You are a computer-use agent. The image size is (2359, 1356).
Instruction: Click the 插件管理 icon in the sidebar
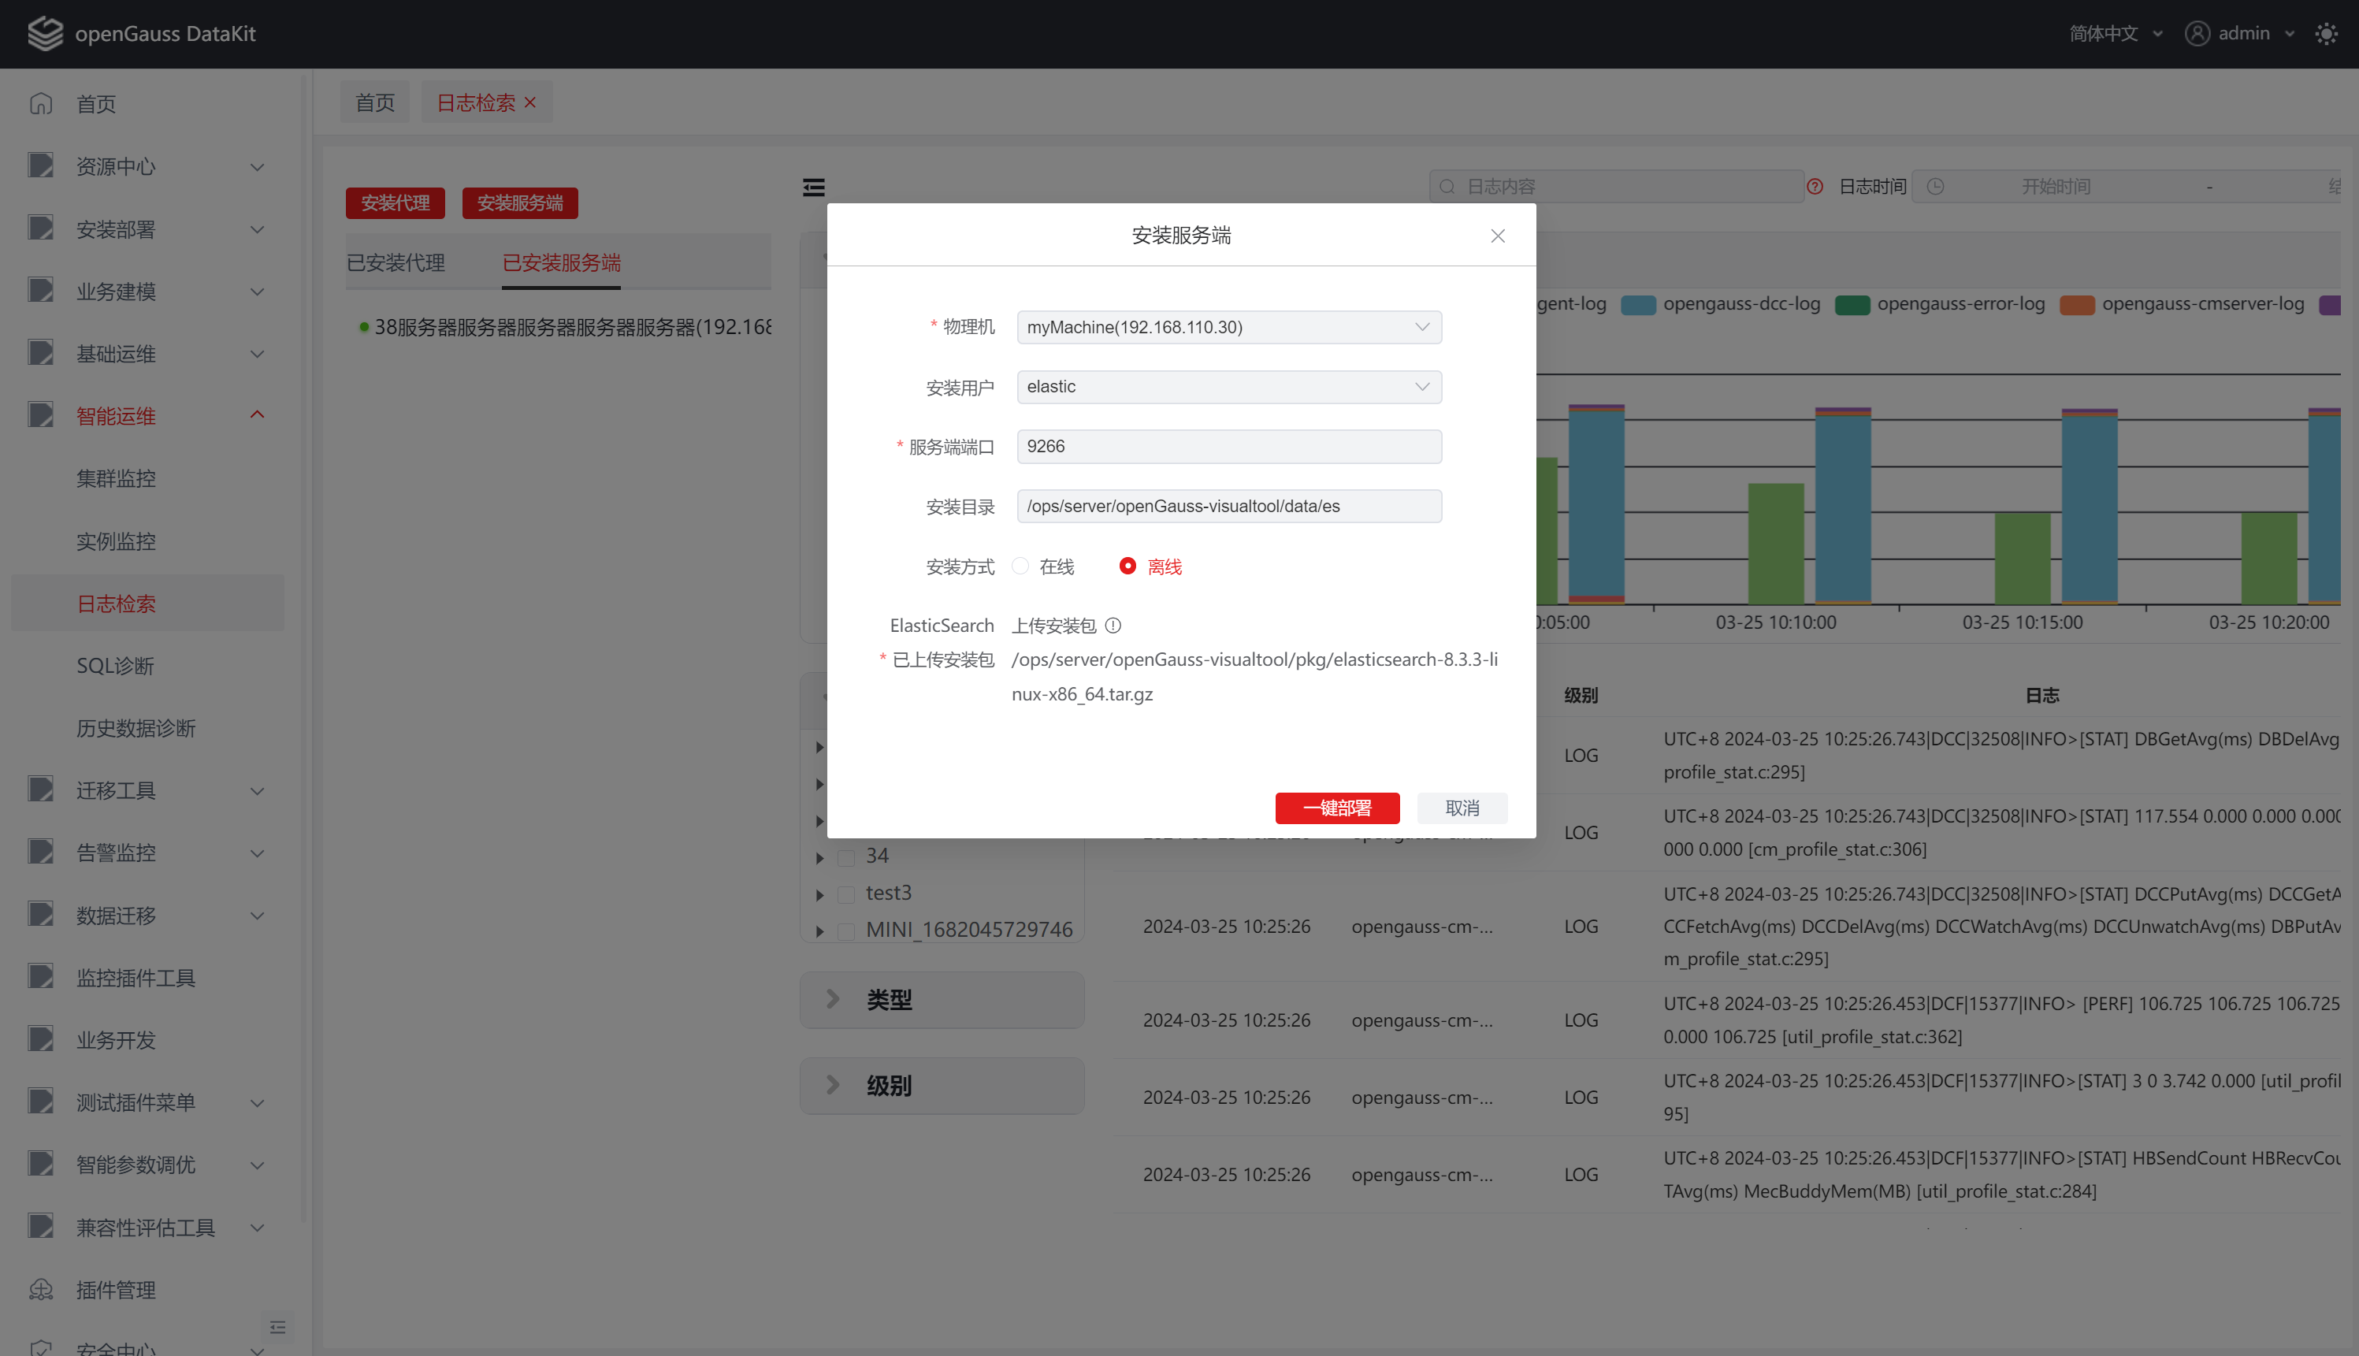click(x=41, y=1289)
